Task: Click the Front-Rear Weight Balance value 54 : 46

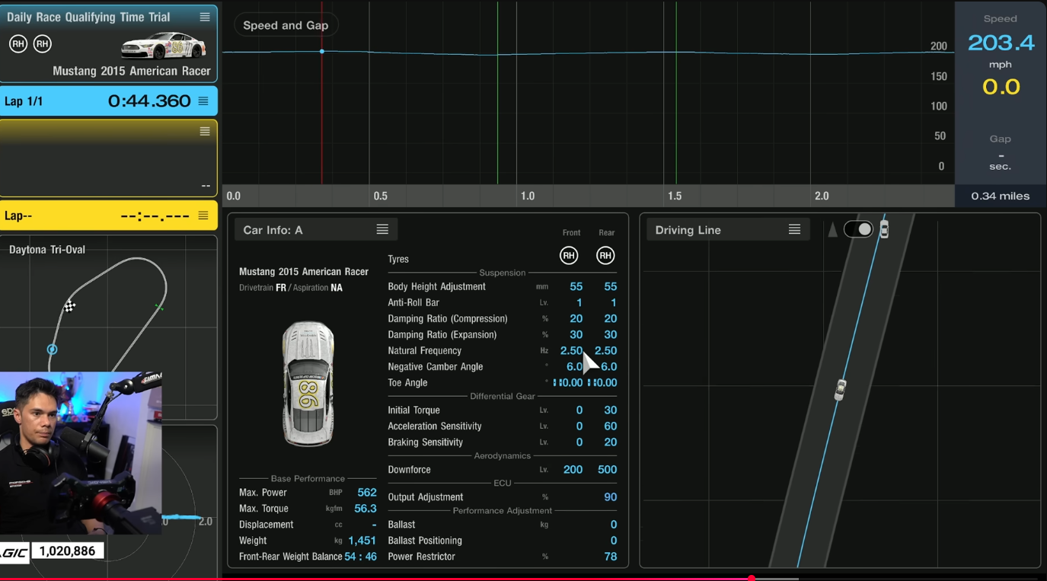Action: [360, 557]
